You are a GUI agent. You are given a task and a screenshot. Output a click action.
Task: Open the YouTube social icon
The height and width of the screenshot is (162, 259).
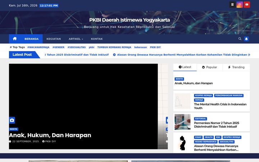247,5
